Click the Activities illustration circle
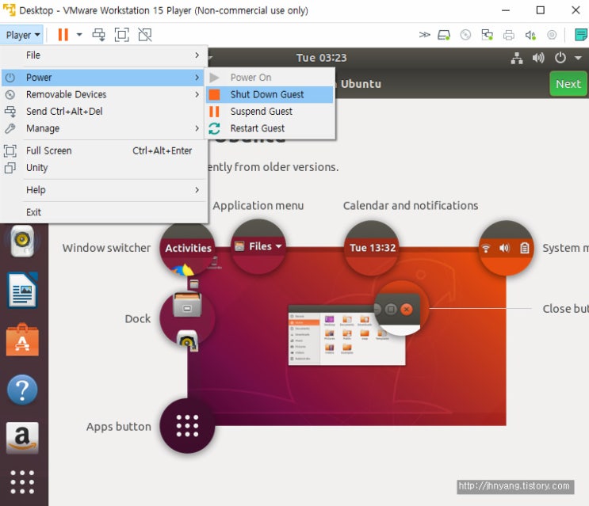The width and height of the screenshot is (589, 506). [187, 249]
